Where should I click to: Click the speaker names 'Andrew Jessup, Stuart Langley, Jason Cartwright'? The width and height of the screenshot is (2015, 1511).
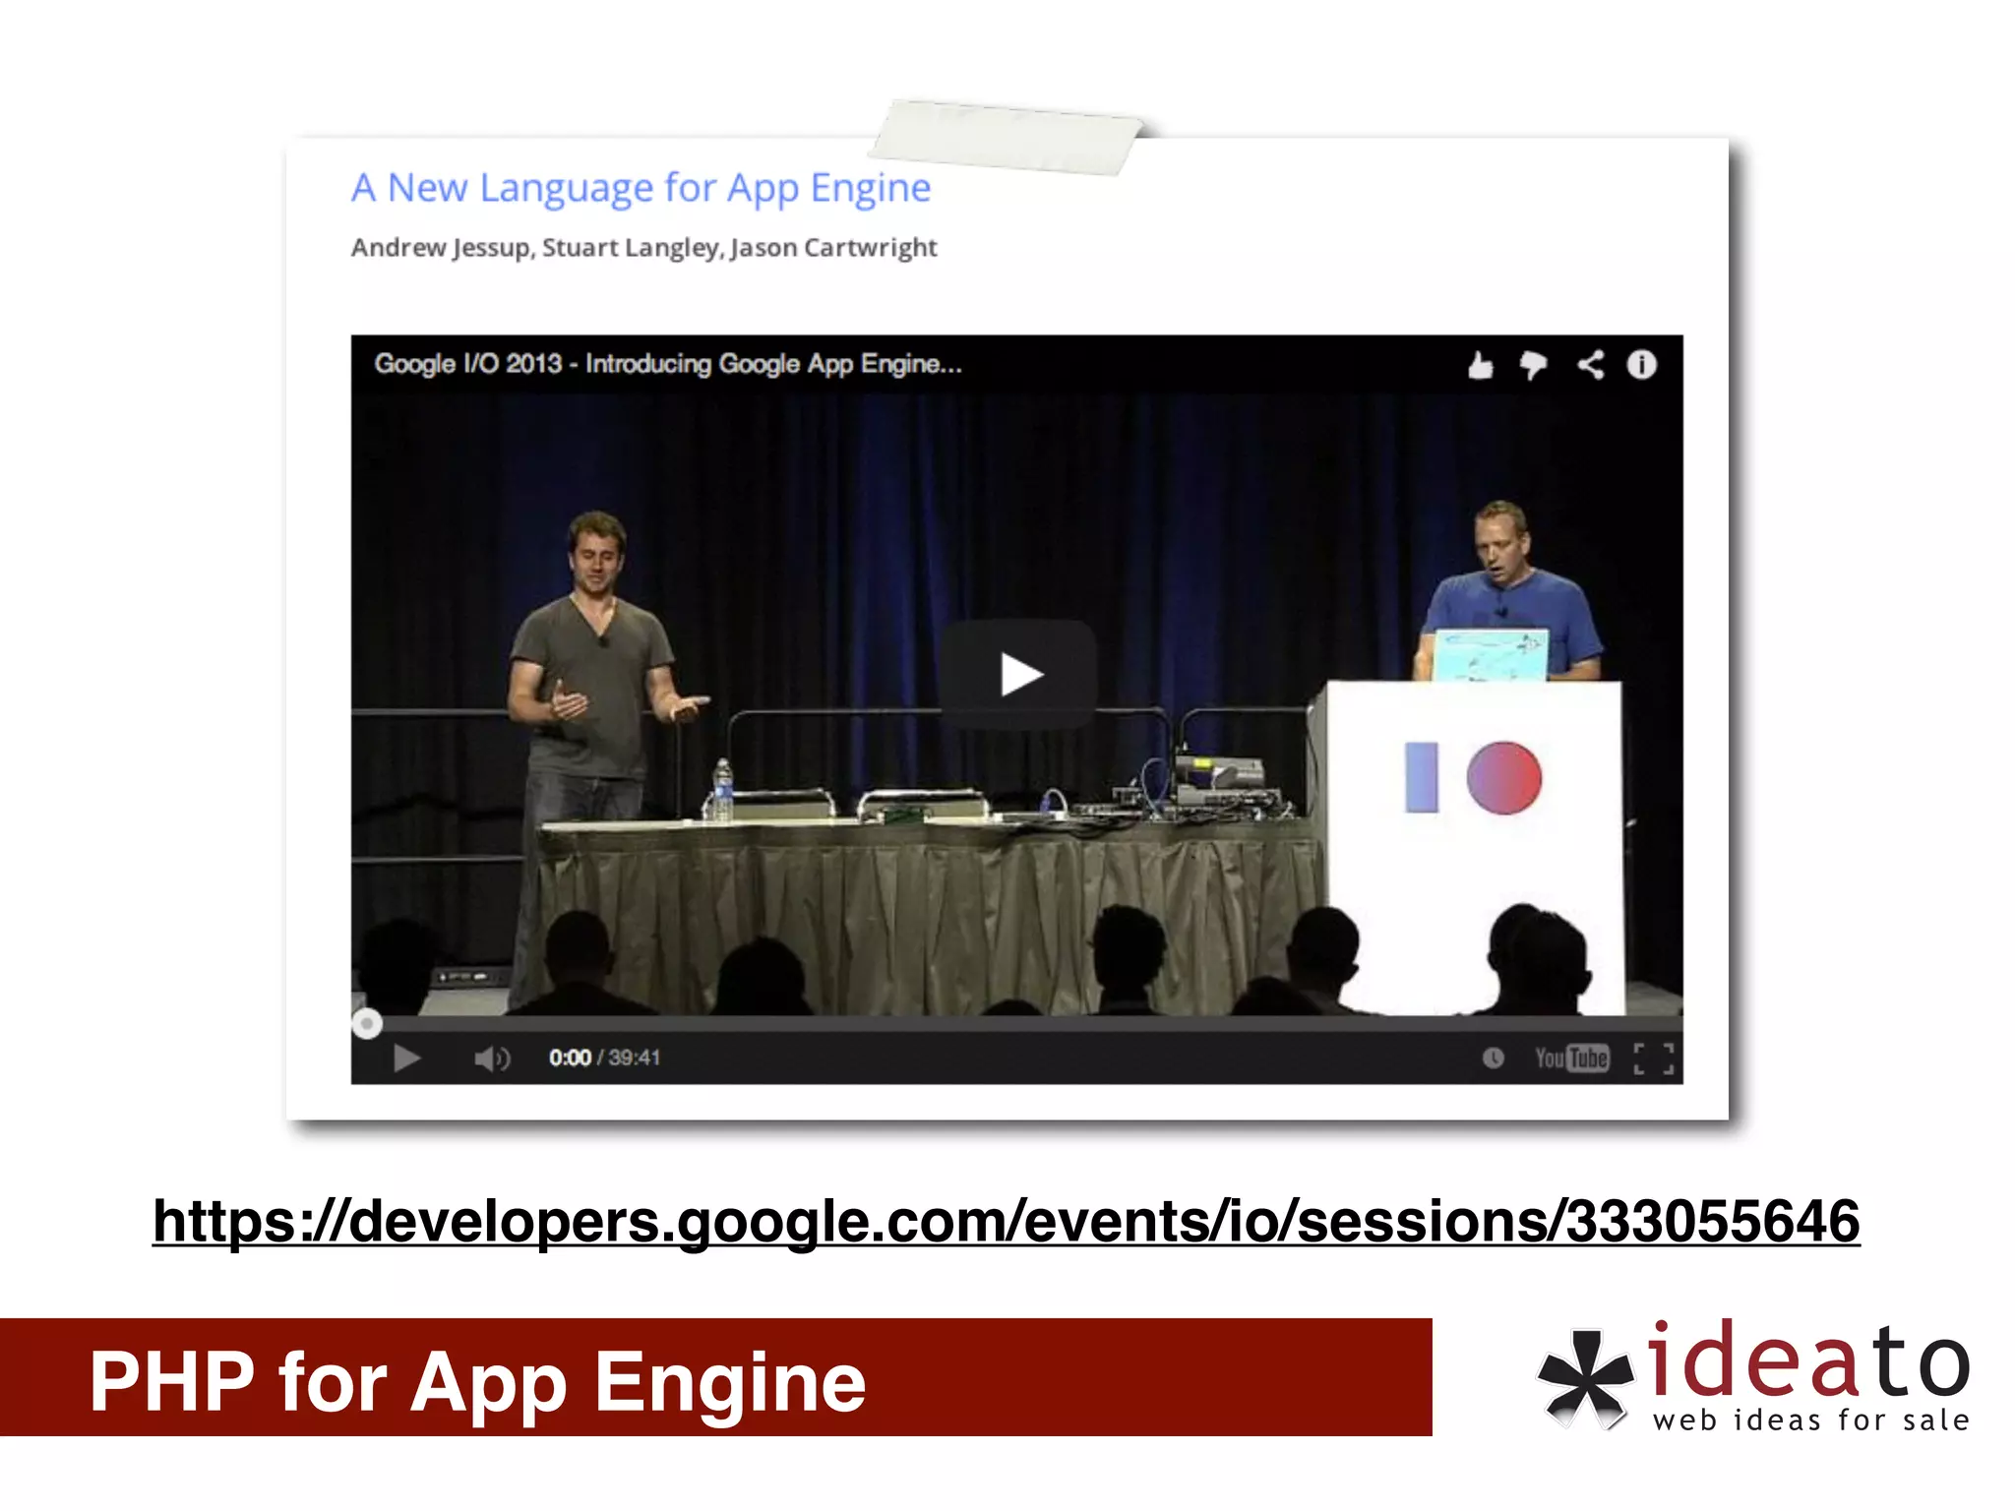643,248
